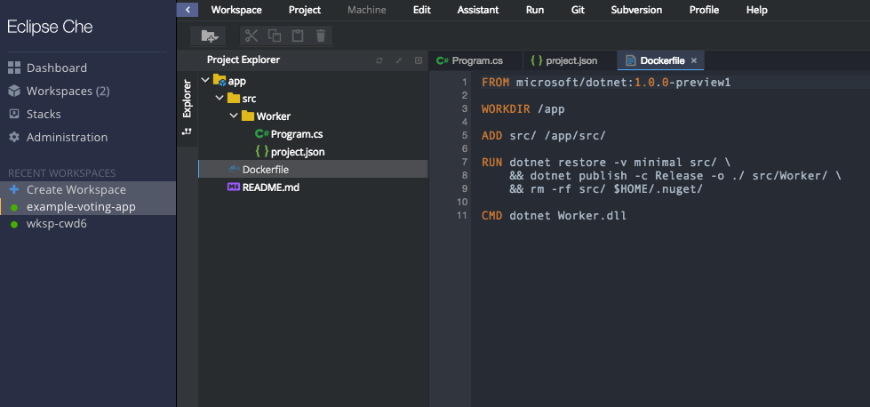870x407 pixels.
Task: Click the Delete trash toolbar icon
Action: coord(321,36)
